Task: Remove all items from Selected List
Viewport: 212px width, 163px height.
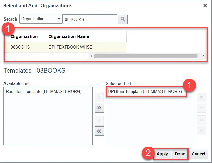Action: tap(99, 131)
